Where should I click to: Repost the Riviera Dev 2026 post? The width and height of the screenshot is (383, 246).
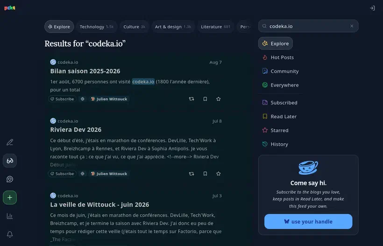pyautogui.click(x=191, y=174)
